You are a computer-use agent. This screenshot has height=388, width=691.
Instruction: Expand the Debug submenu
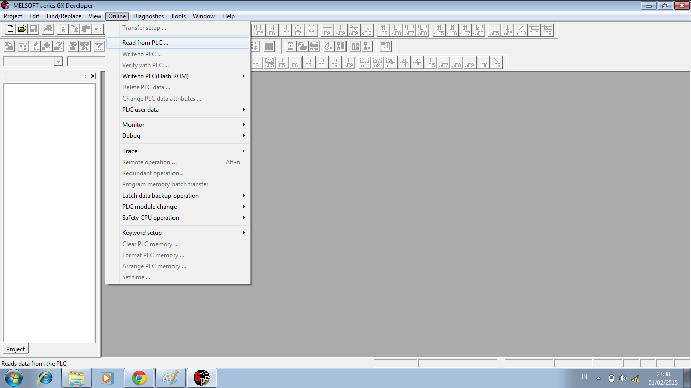[178, 136]
